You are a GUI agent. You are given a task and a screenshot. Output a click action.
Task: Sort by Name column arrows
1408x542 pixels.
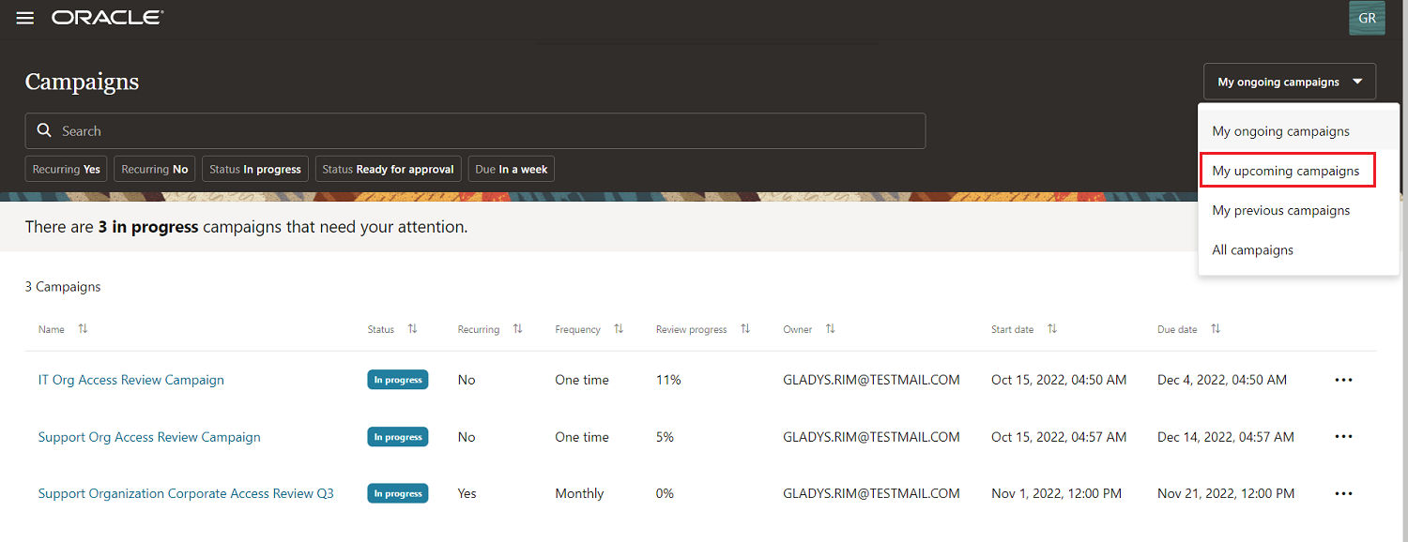click(x=83, y=329)
